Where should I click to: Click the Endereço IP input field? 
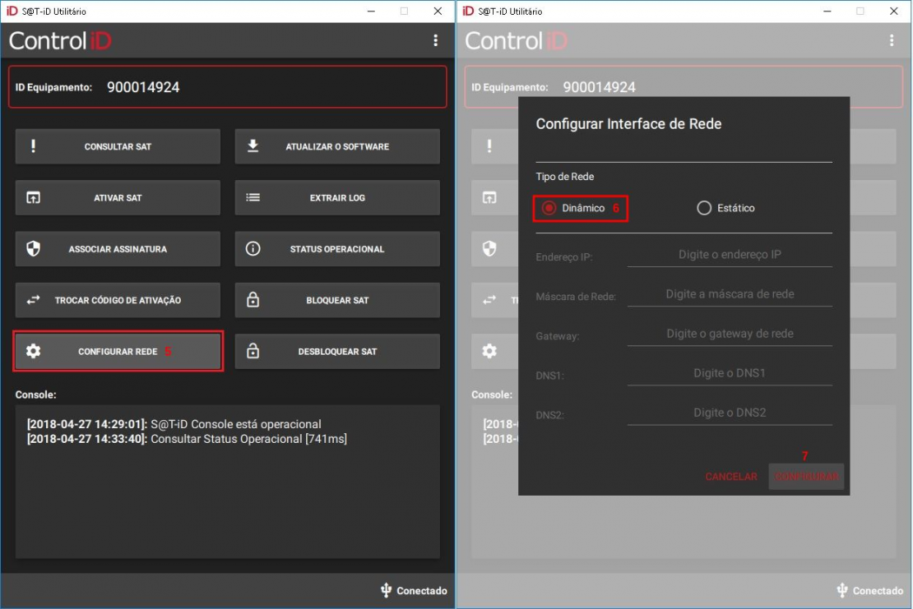click(x=730, y=255)
